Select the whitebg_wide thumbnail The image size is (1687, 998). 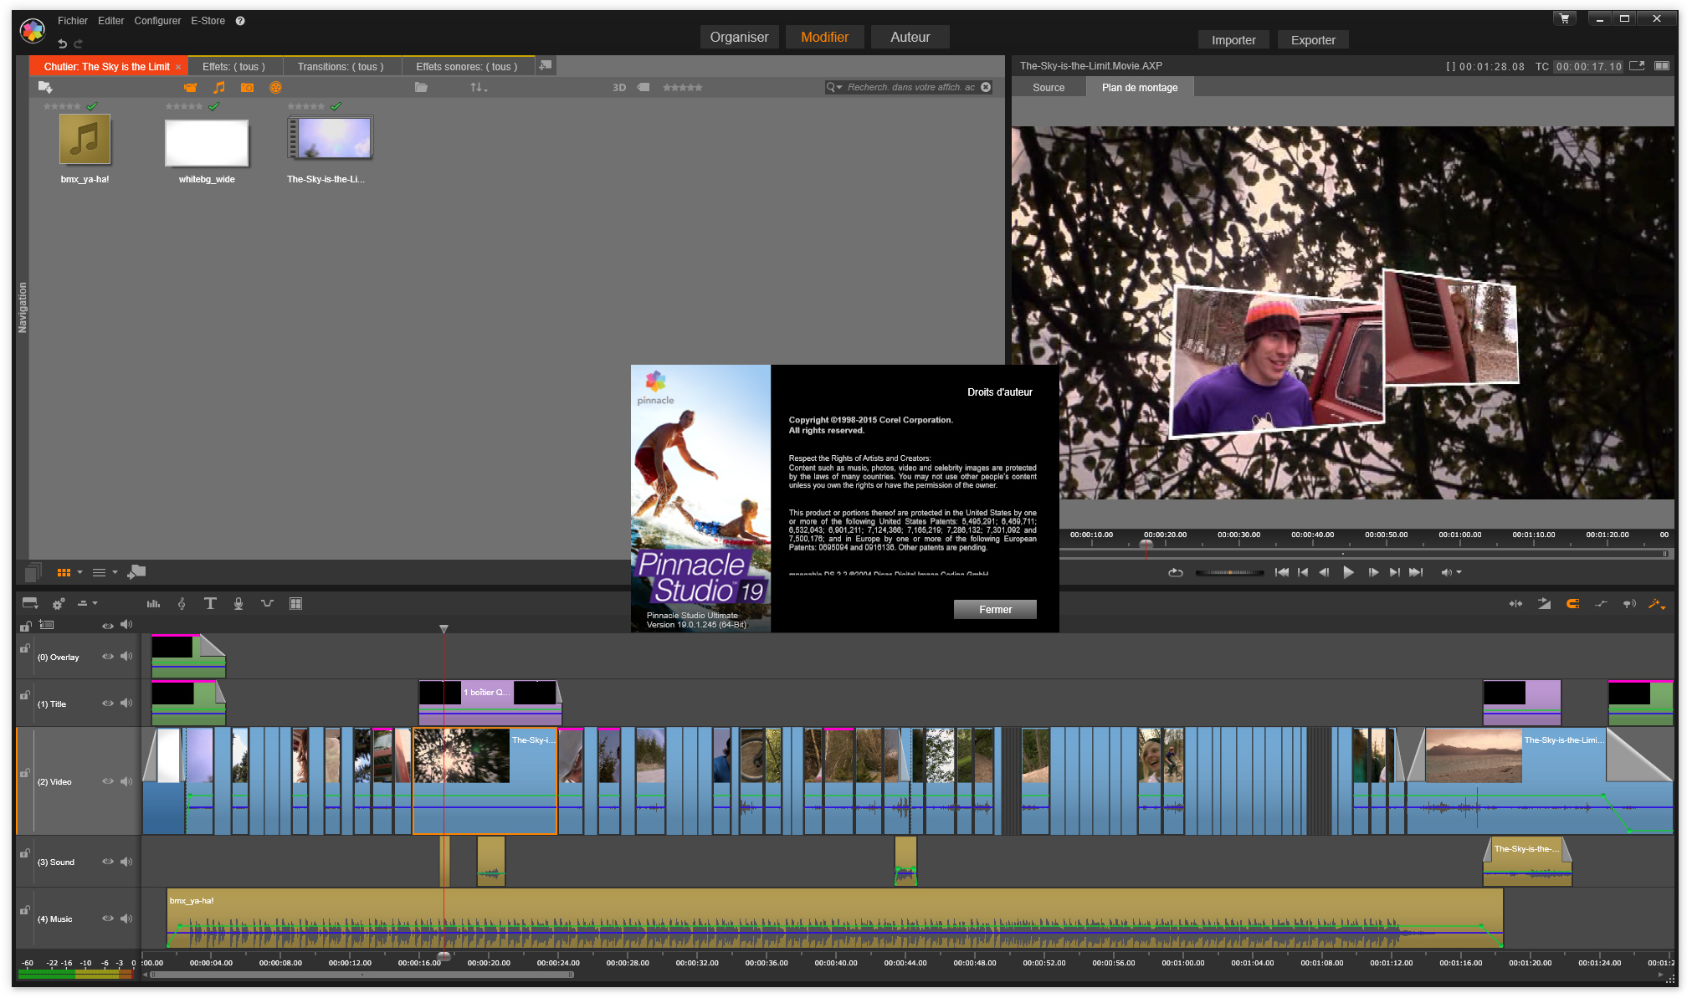tap(207, 142)
